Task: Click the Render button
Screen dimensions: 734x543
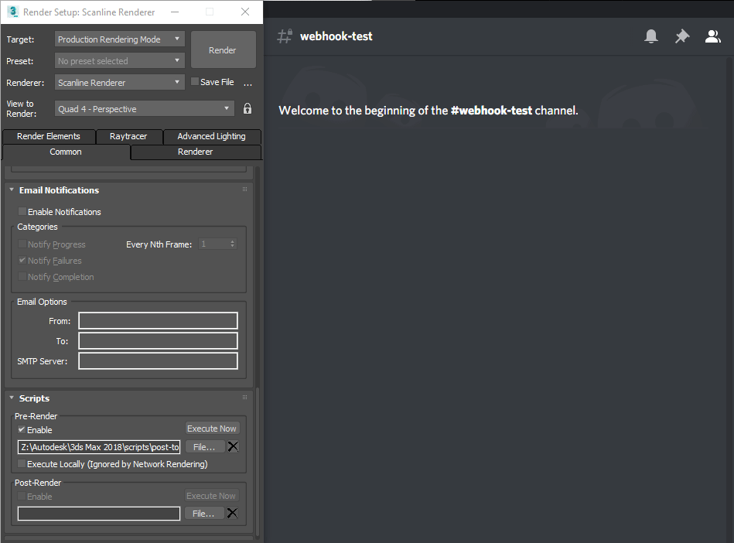Action: pyautogui.click(x=224, y=50)
